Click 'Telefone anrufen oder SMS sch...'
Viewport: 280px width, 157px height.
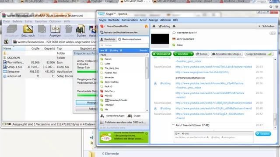124,122
